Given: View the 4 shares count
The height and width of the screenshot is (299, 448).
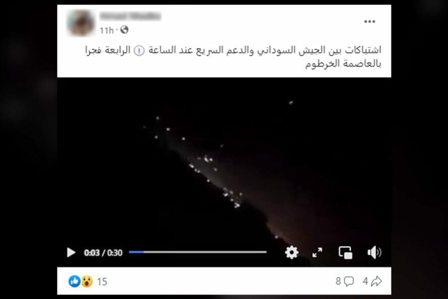Looking at the screenshot, I should tap(365, 281).
